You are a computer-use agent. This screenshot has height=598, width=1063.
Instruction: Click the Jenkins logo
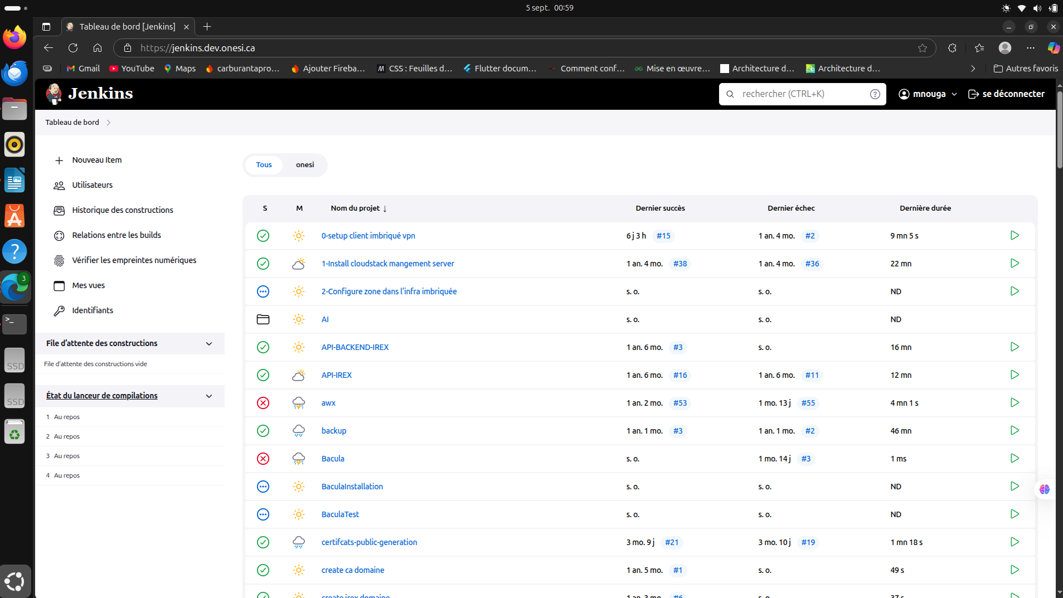pyautogui.click(x=89, y=94)
